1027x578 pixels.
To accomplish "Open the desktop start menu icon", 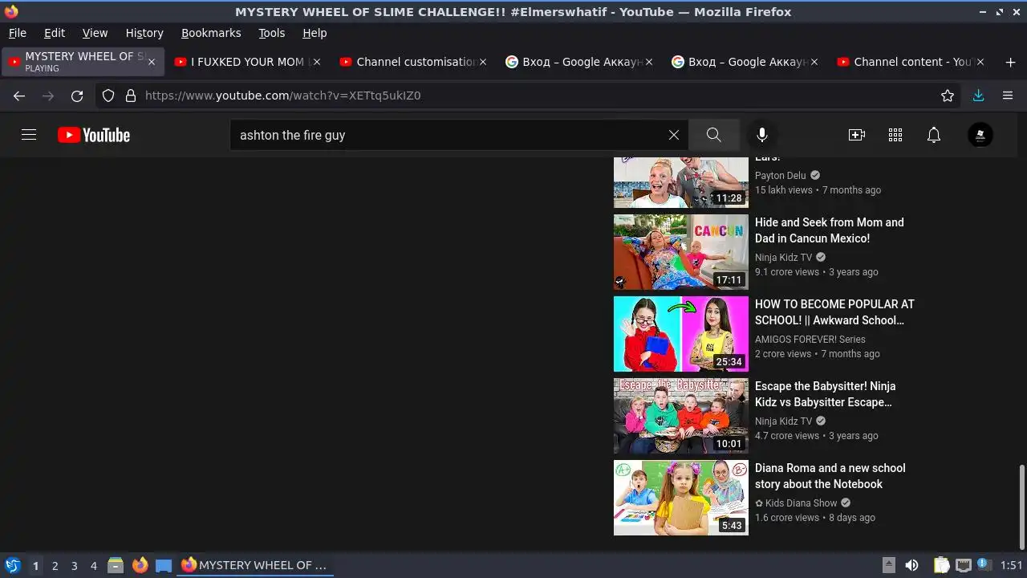I will 12,565.
